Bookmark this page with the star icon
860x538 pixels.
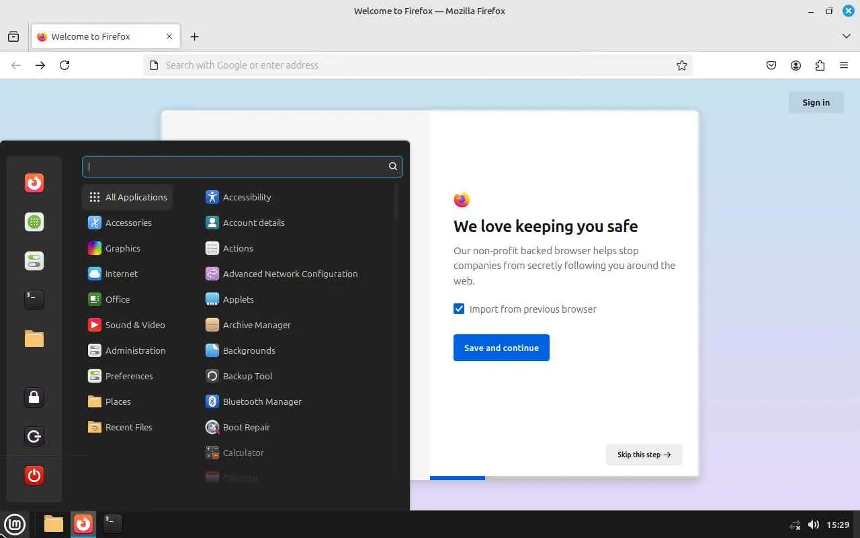click(x=682, y=65)
